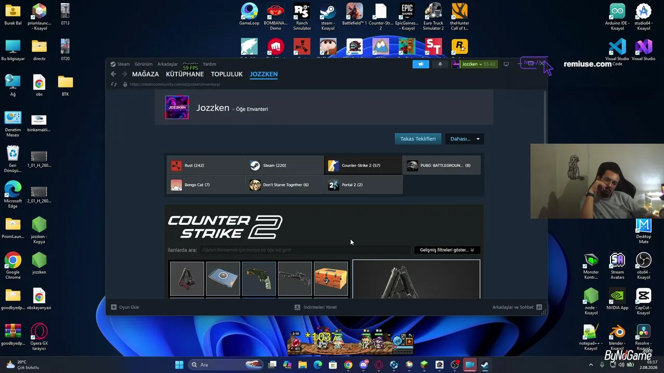Click the steamcommunity inventory URL
This screenshot has width=664, height=373.
pos(175,84)
